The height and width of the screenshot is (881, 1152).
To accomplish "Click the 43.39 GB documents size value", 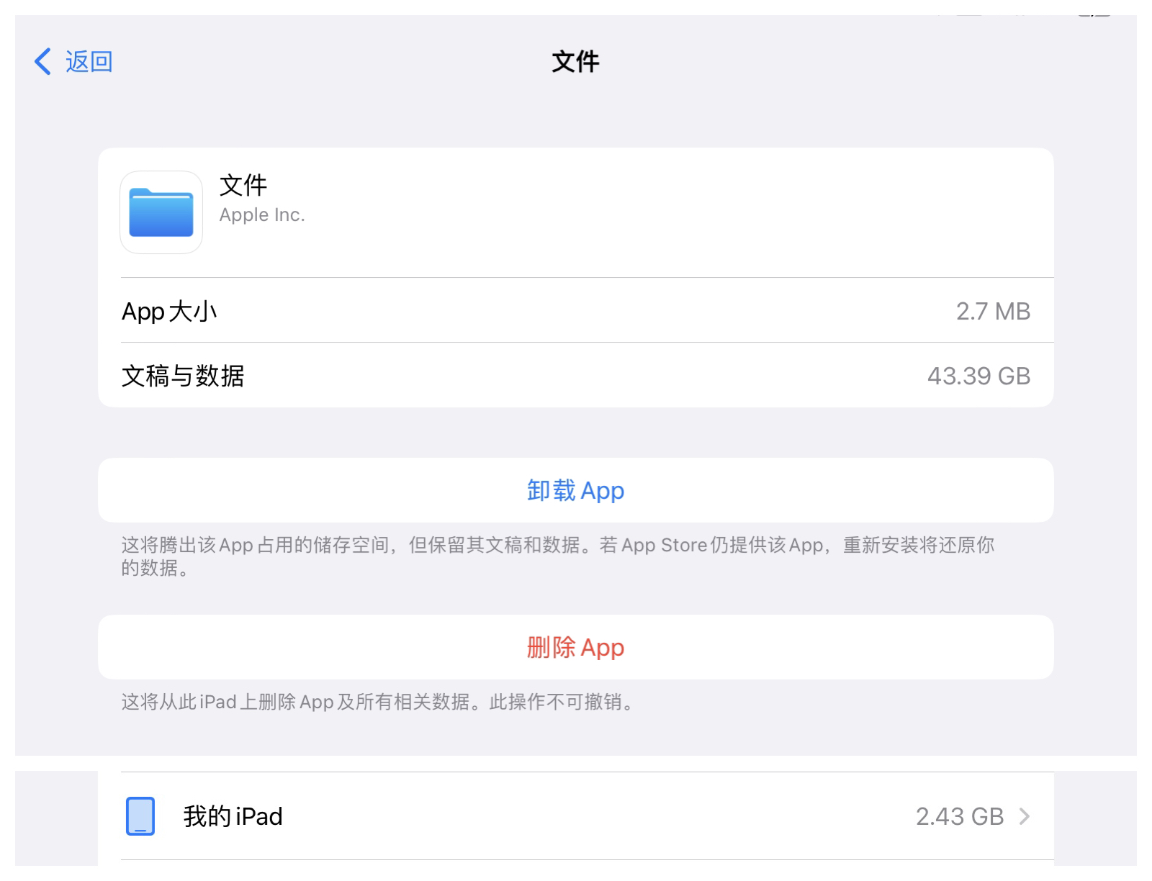I will (x=978, y=376).
